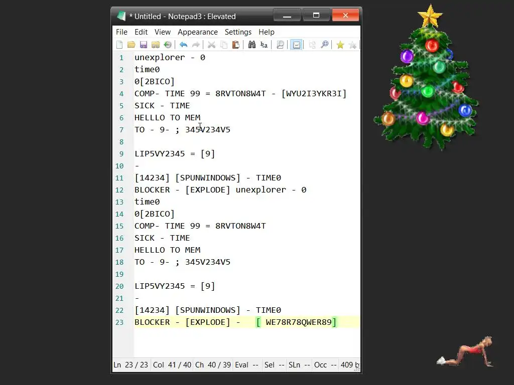
Task: Click line number 1 in the margin
Action: click(121, 58)
